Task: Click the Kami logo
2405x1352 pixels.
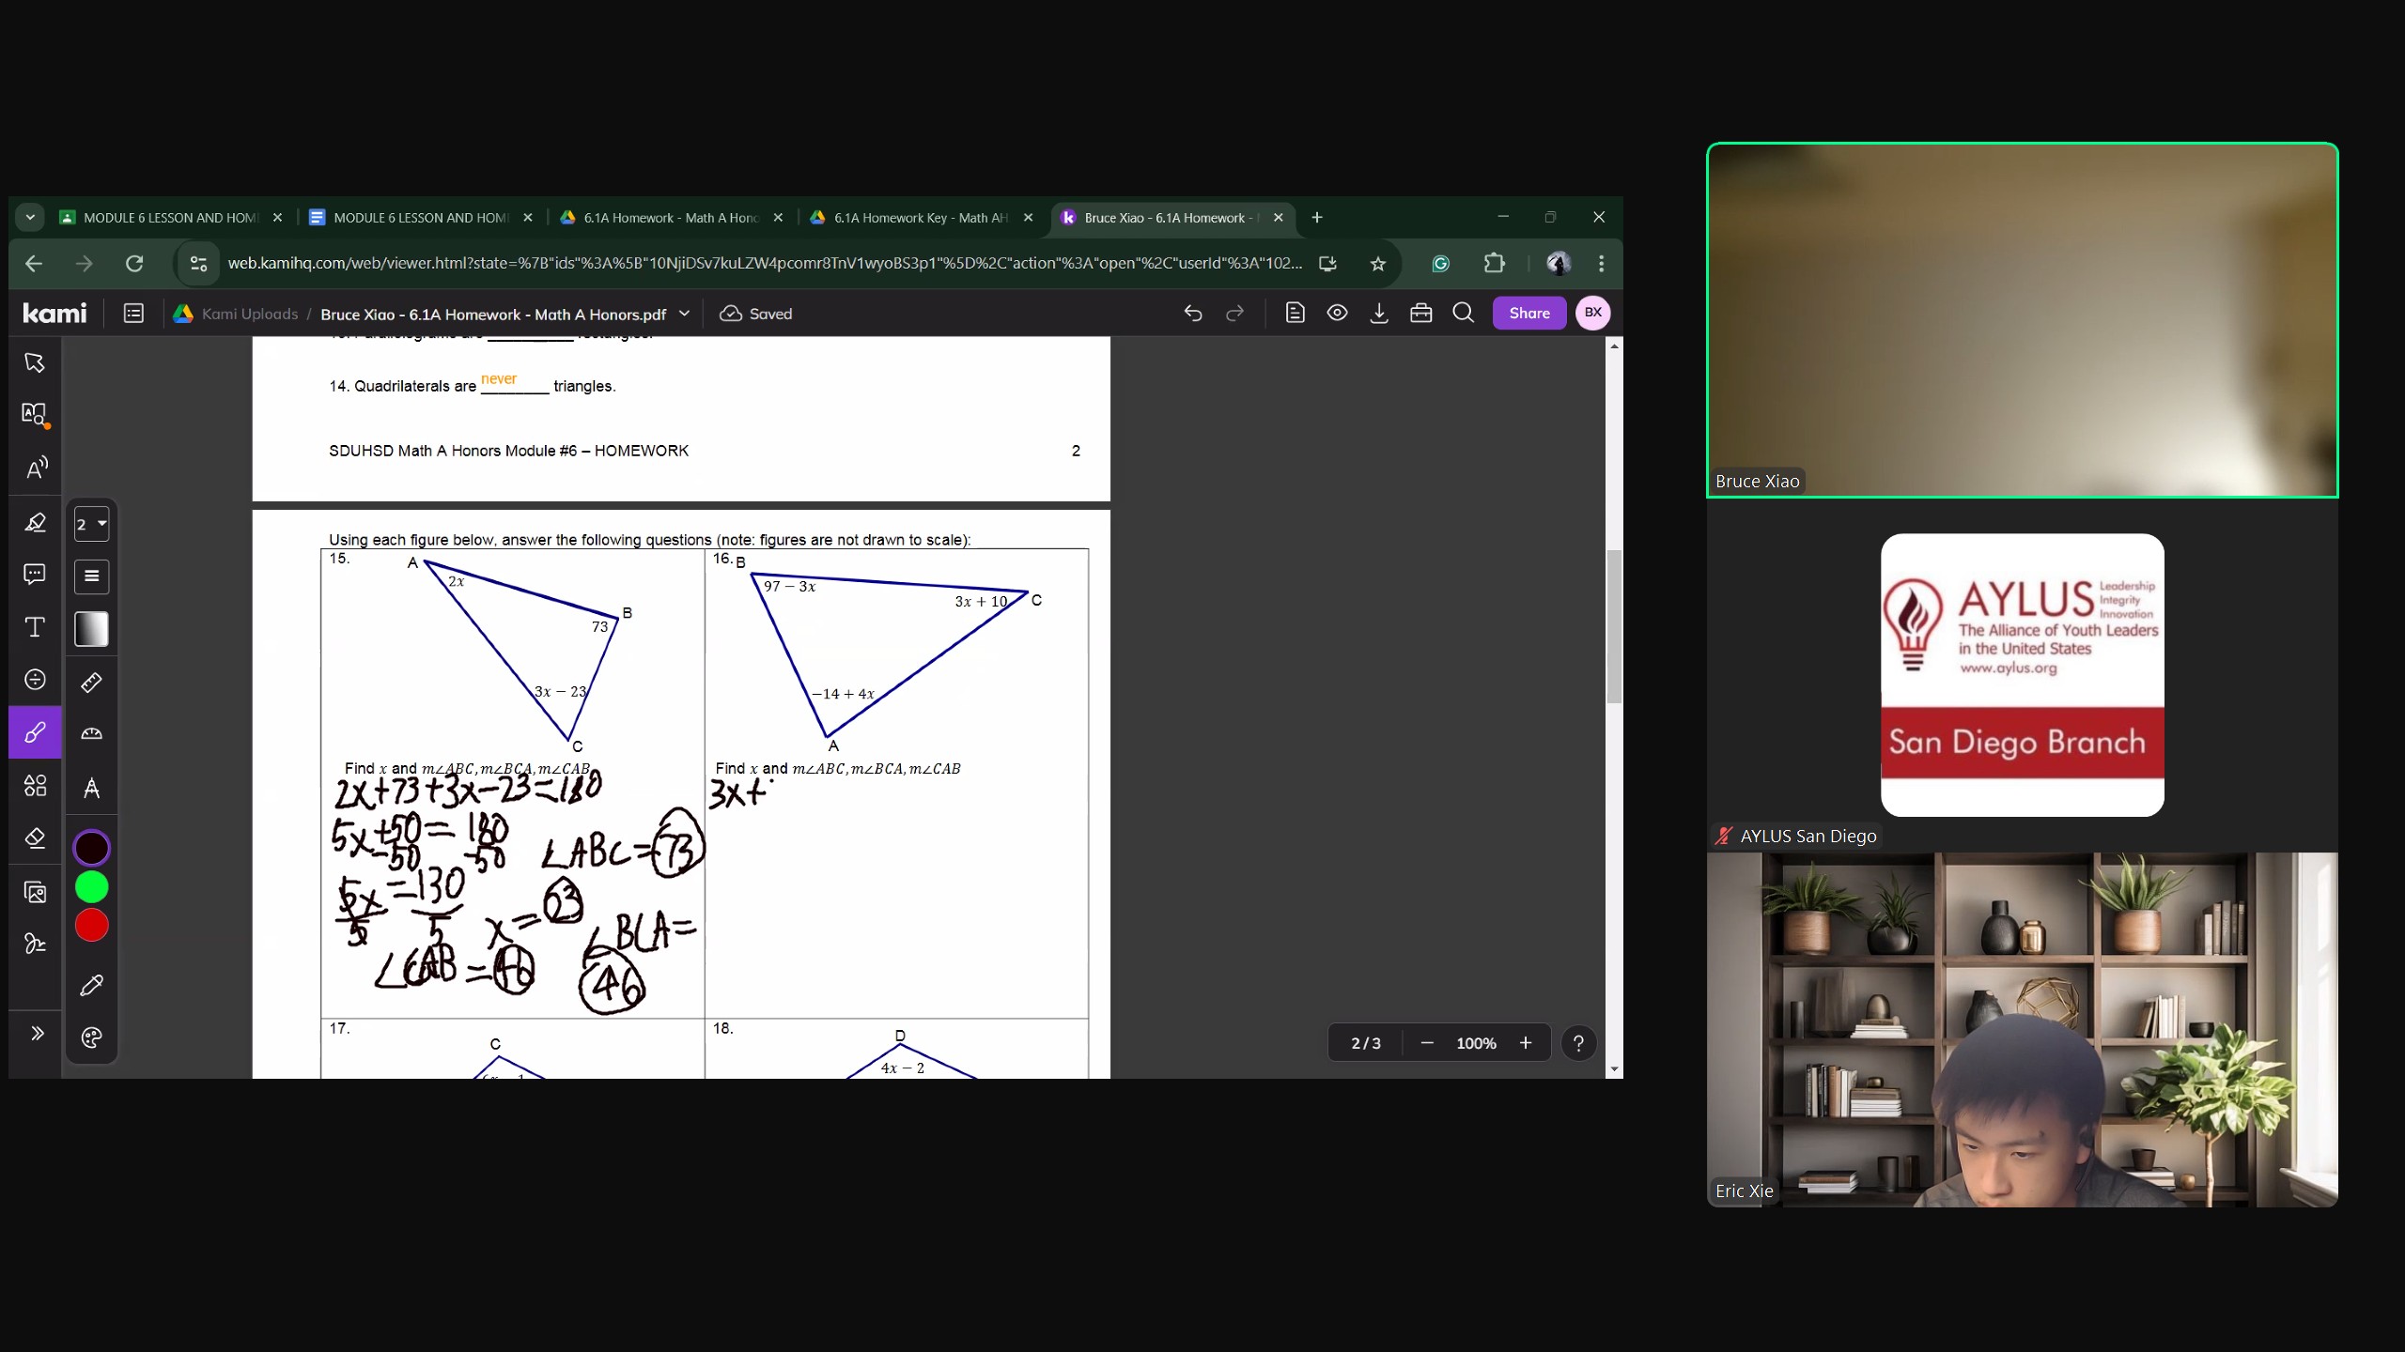Action: coord(54,314)
